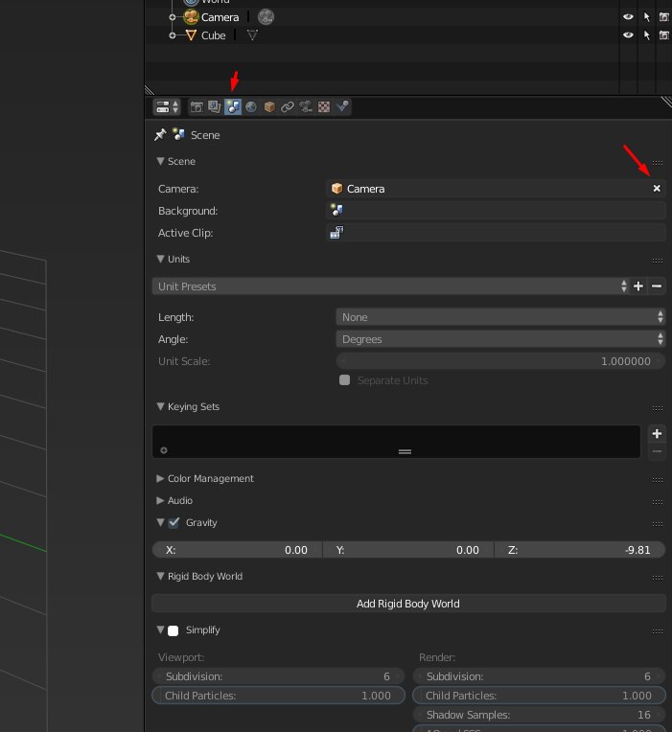Image resolution: width=672 pixels, height=732 pixels.
Task: Open the editor type selector menu
Action: pyautogui.click(x=167, y=107)
